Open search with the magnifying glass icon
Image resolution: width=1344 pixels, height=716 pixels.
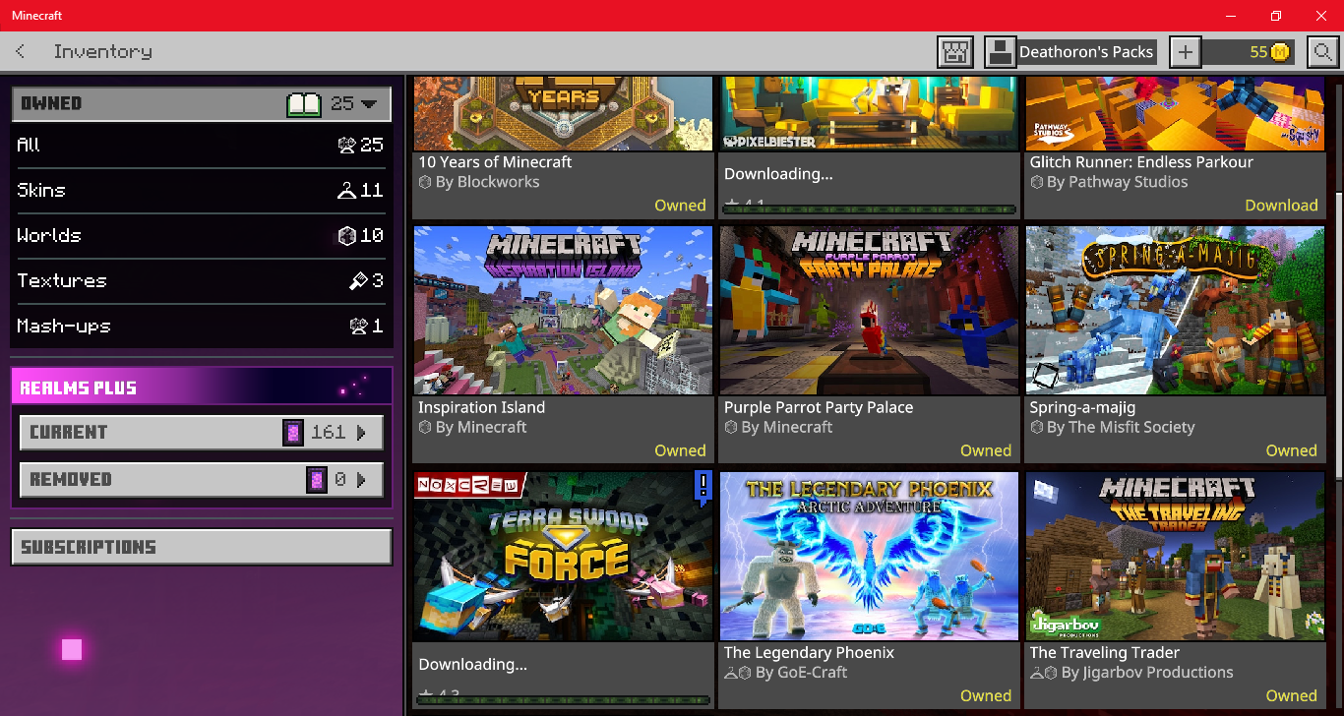1322,52
